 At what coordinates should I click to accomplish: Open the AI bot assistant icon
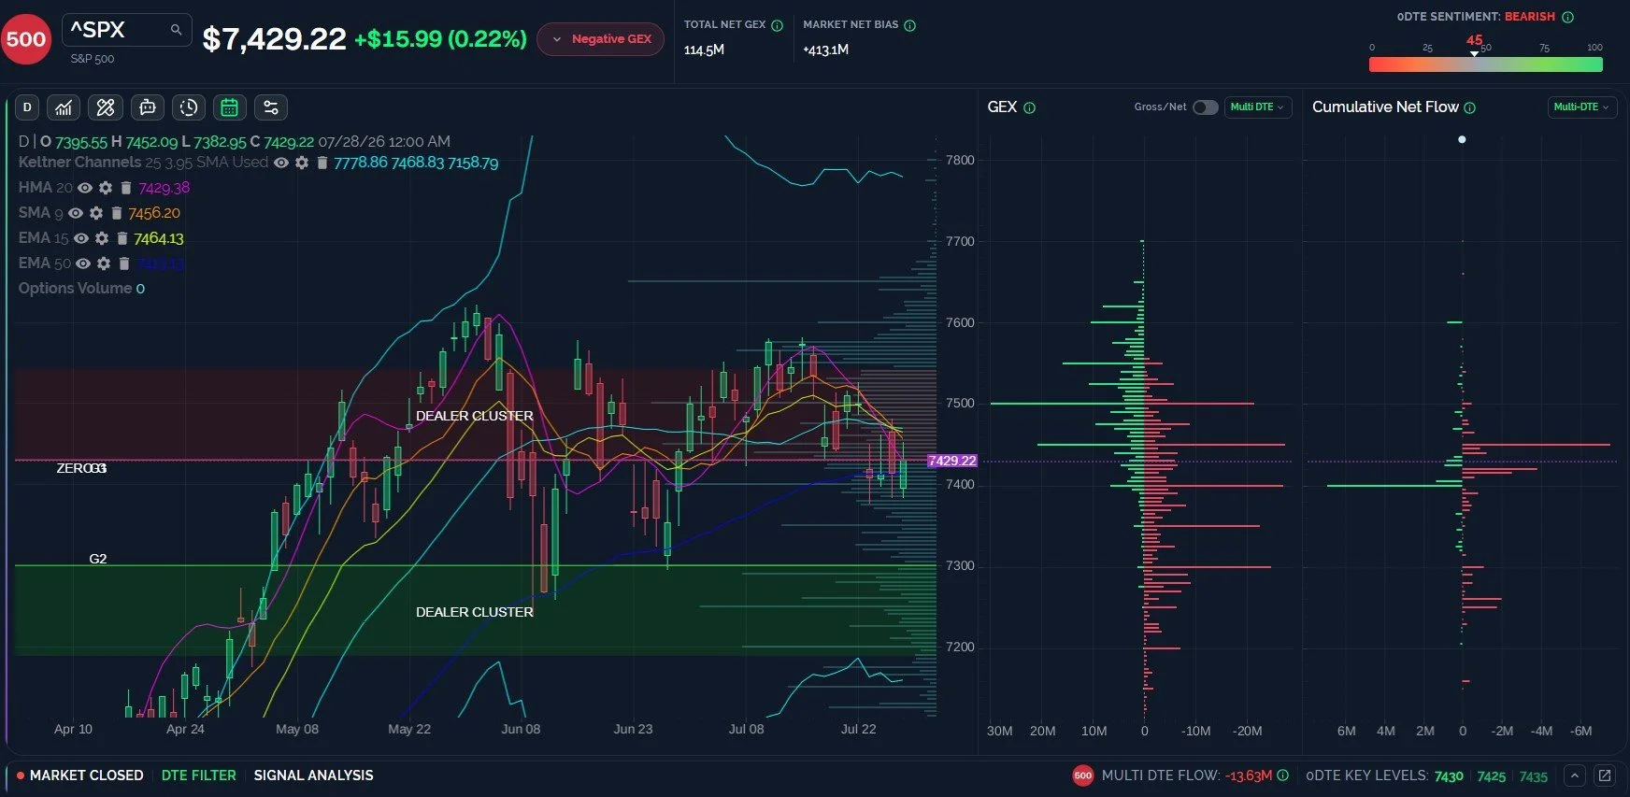pyautogui.click(x=148, y=107)
